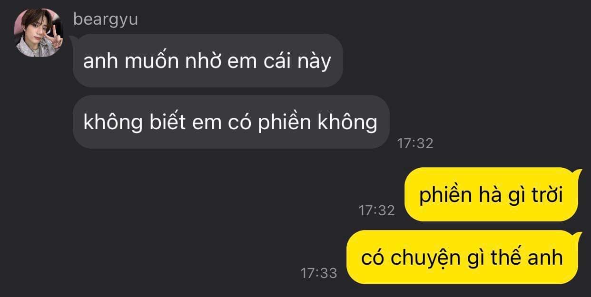Select the gray bubble "không biết em có phiền không"
This screenshot has width=591, height=297.
coord(231,122)
